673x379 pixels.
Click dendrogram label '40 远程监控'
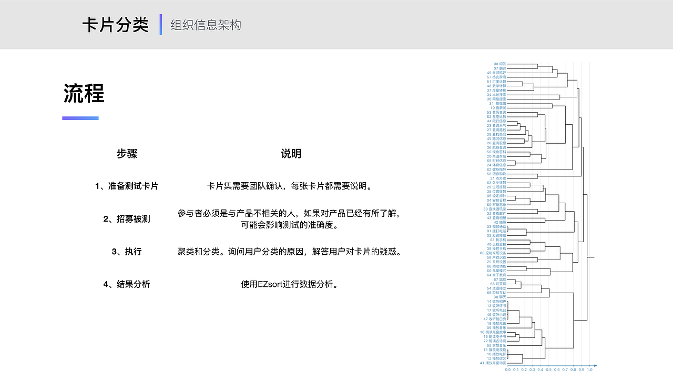click(497, 244)
